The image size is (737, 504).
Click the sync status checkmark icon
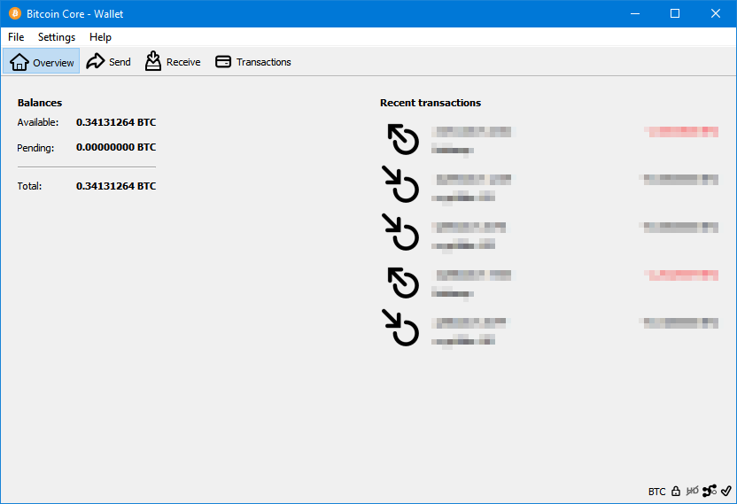[x=726, y=492]
